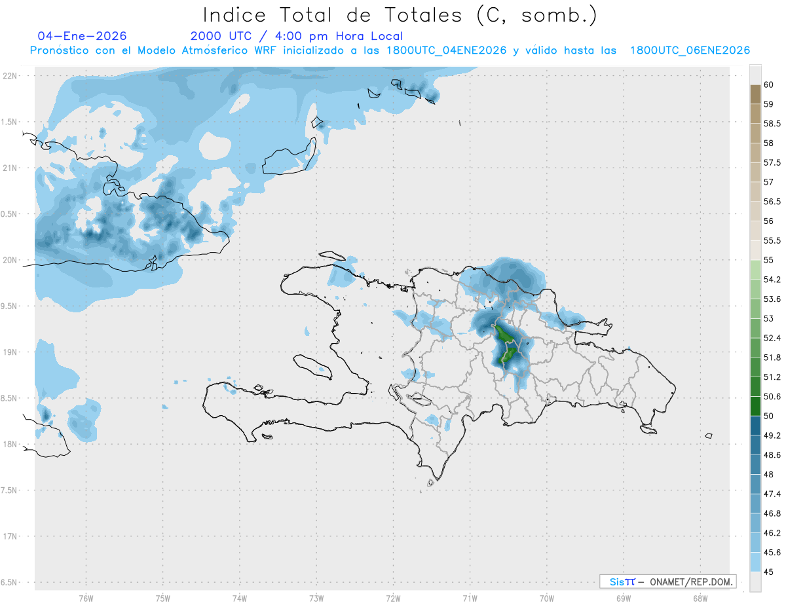Click the colorbar value '45.6'
This screenshot has width=786, height=607.
pyautogui.click(x=772, y=552)
